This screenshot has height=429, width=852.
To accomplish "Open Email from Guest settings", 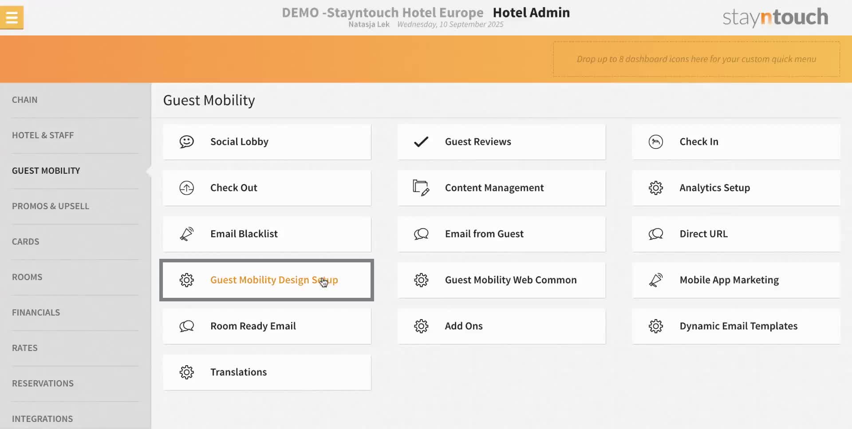I will click(501, 234).
